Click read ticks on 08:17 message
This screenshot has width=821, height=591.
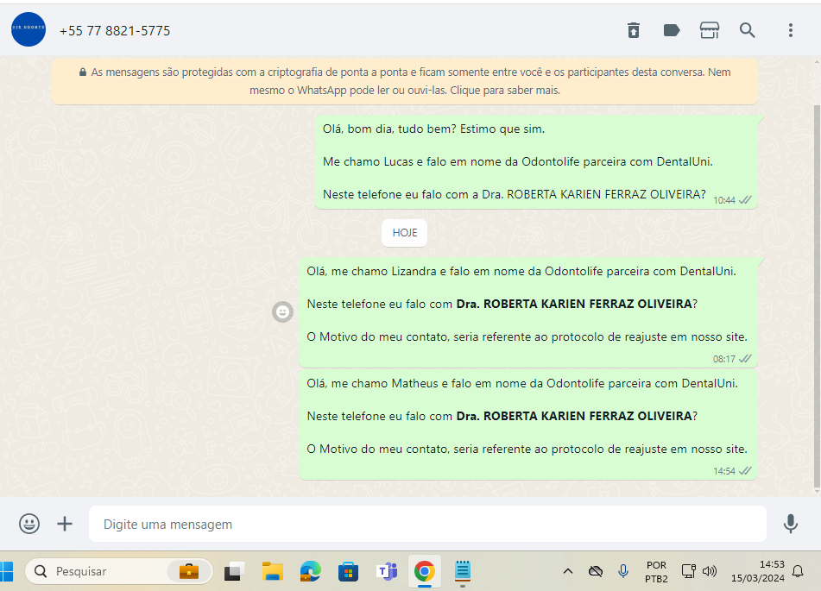745,359
